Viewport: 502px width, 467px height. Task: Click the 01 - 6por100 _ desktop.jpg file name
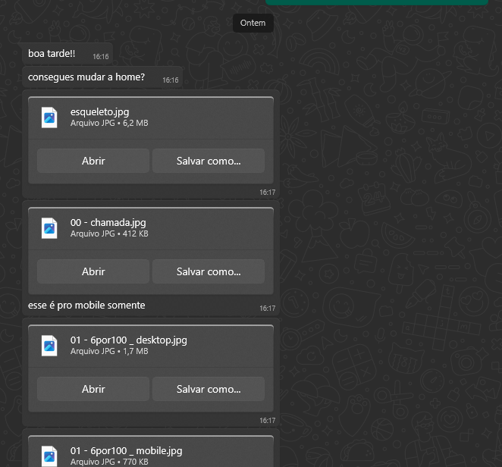pos(128,340)
